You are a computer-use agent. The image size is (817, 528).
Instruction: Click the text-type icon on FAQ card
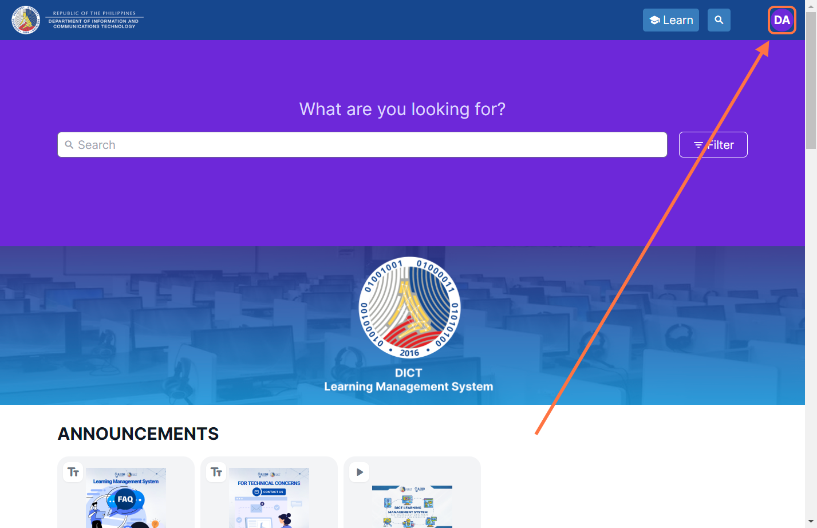click(x=73, y=472)
